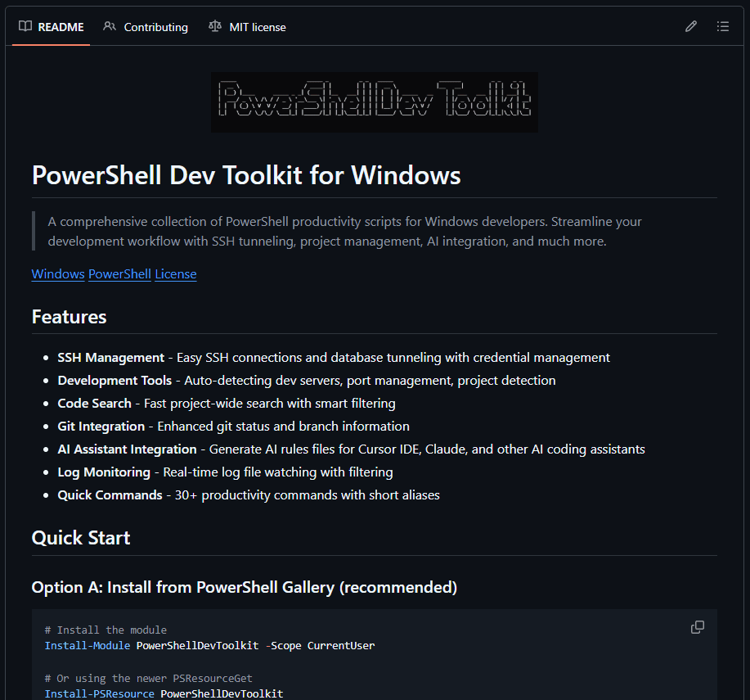Click the PowerShell Dev Toolkit for Windows title
The height and width of the screenshot is (700, 750).
click(245, 175)
